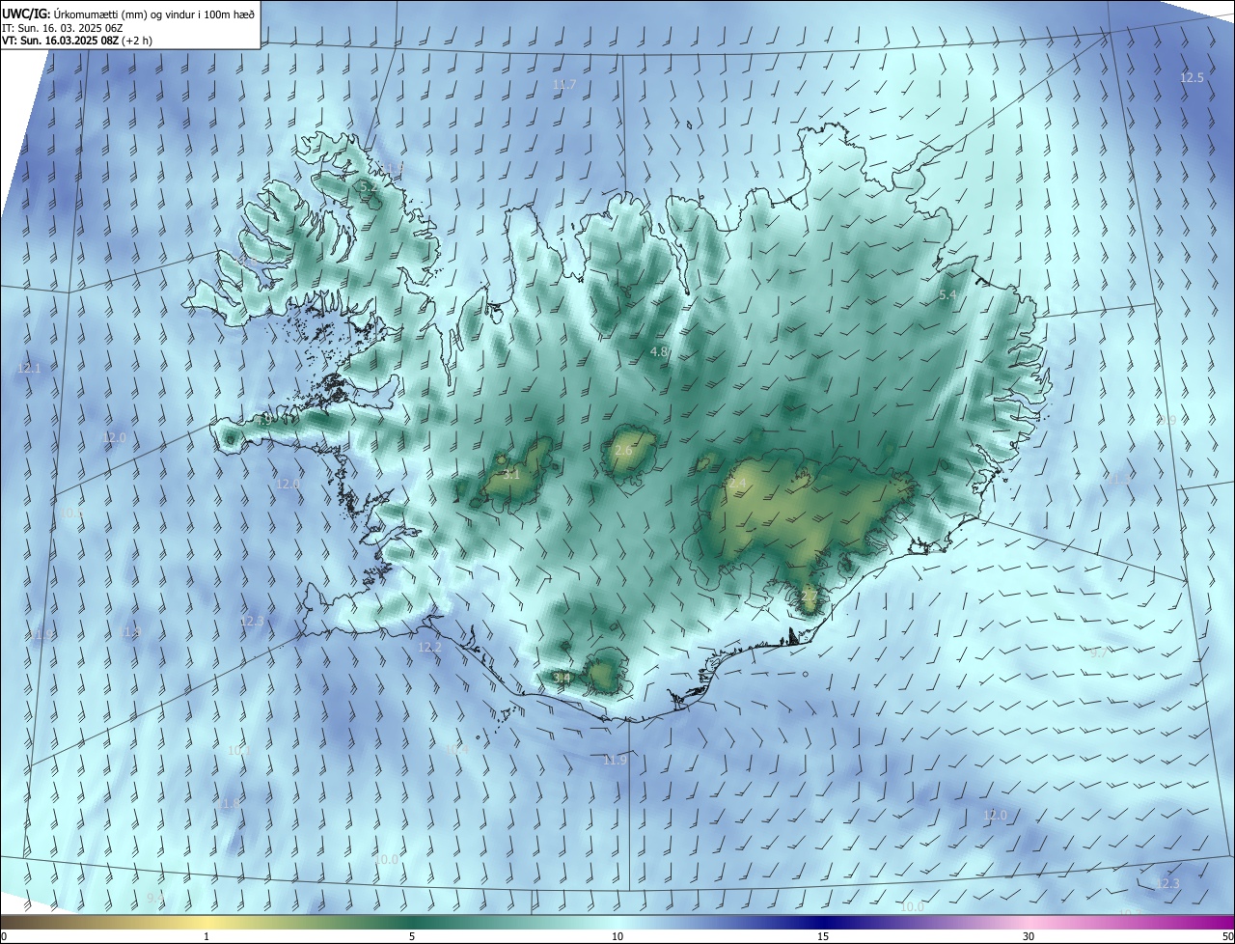Click the '9.7' value label on the map

click(1098, 653)
